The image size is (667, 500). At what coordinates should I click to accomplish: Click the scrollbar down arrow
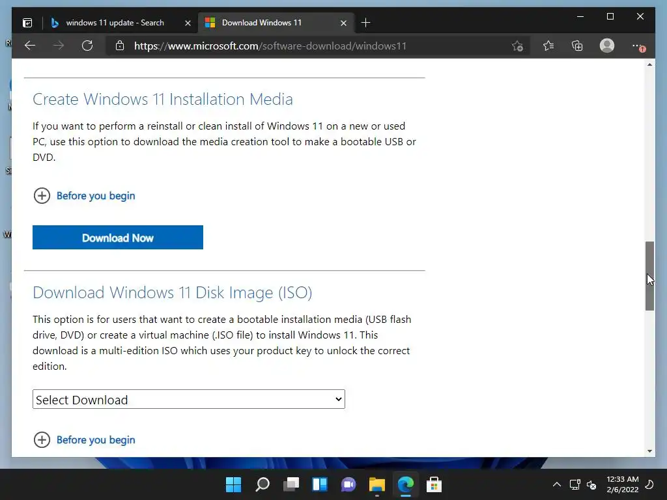point(649,451)
